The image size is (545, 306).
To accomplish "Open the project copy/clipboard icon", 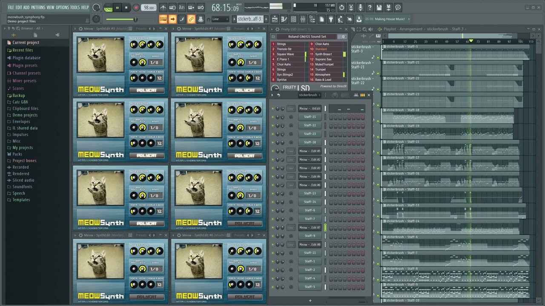I will [321, 19].
